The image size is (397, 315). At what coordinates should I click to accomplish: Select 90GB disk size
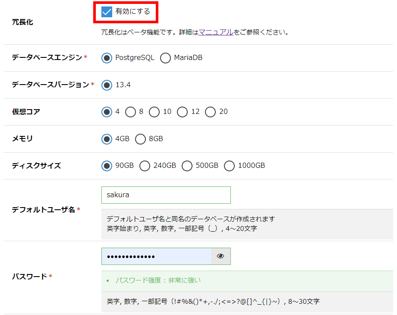(107, 166)
